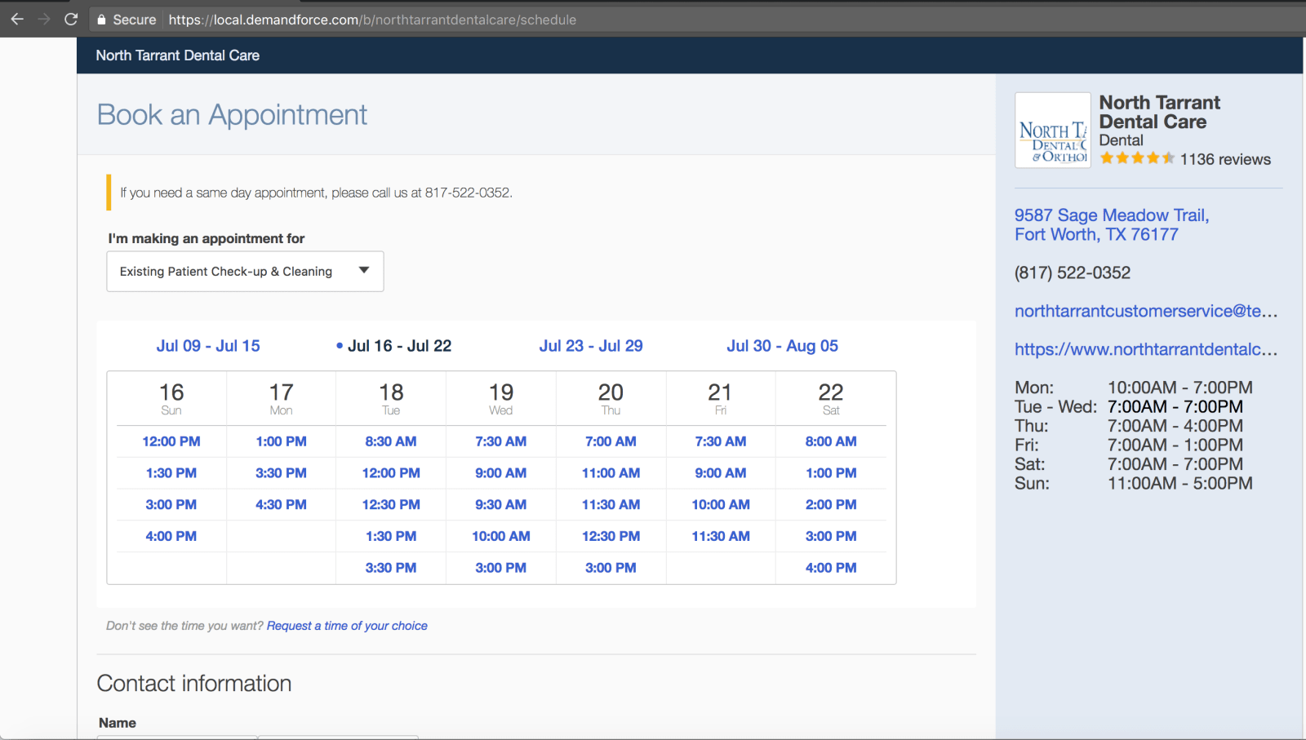This screenshot has width=1306, height=740.
Task: Expand the appointment type dropdown
Action: (245, 272)
